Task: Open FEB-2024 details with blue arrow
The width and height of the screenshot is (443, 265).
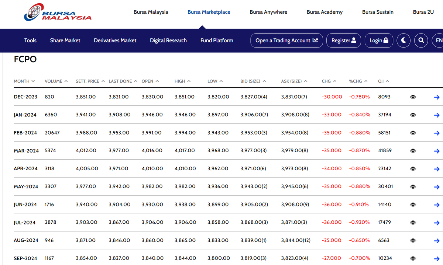Action: point(437,133)
